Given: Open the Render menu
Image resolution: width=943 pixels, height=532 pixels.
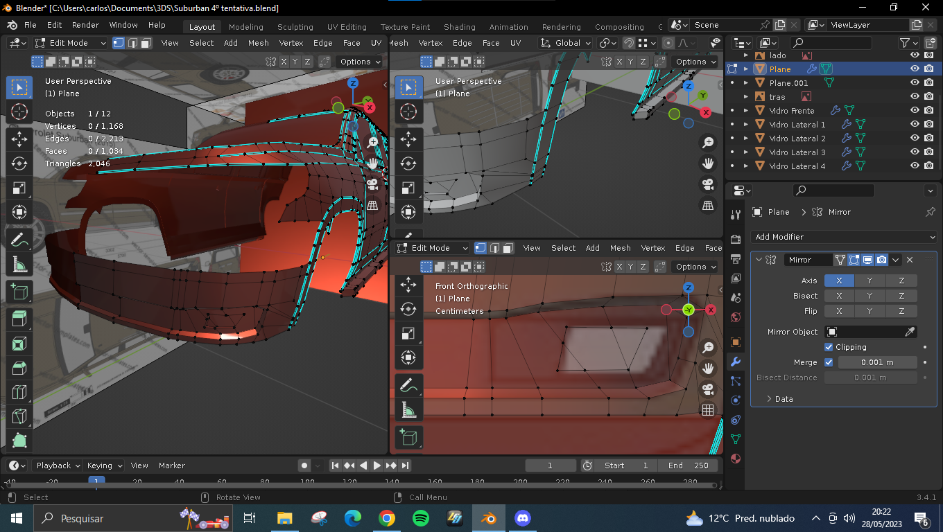Looking at the screenshot, I should [x=85, y=25].
